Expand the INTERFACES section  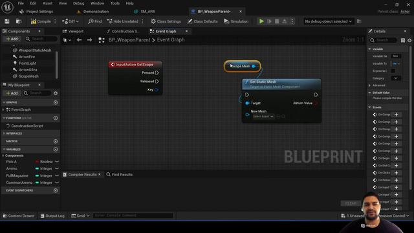[4, 134]
